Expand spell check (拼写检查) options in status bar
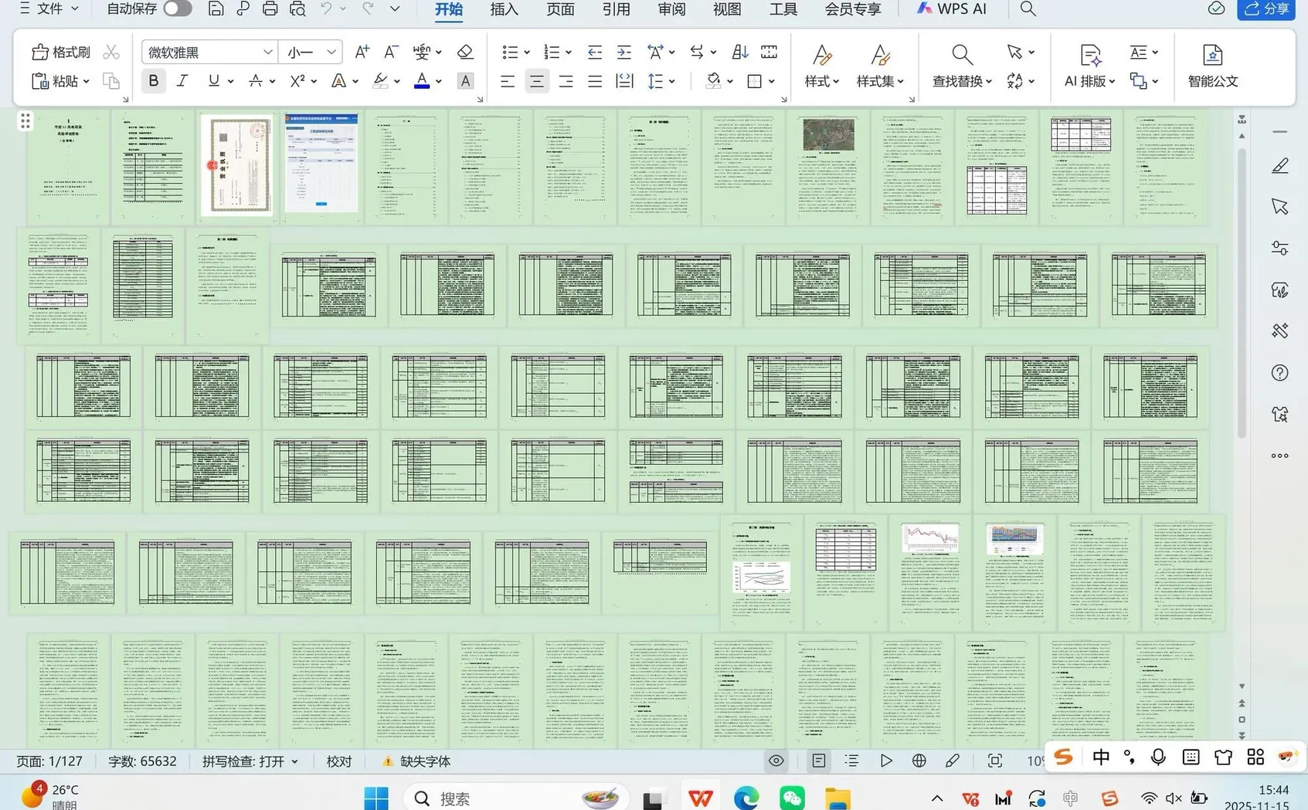Image resolution: width=1308 pixels, height=810 pixels. (x=294, y=761)
